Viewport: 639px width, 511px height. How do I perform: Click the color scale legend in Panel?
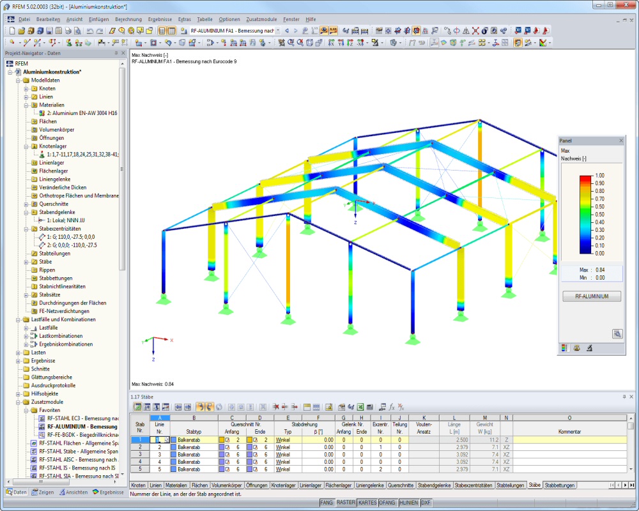pos(585,215)
